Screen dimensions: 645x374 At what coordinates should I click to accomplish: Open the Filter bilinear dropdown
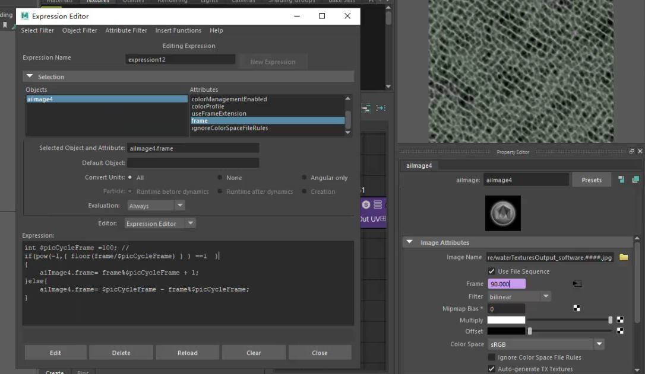pyautogui.click(x=519, y=296)
